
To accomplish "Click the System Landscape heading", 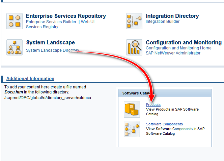I will (50, 42).
